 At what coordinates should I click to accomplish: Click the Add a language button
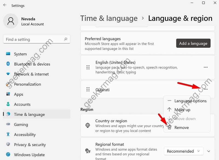coord(193,43)
